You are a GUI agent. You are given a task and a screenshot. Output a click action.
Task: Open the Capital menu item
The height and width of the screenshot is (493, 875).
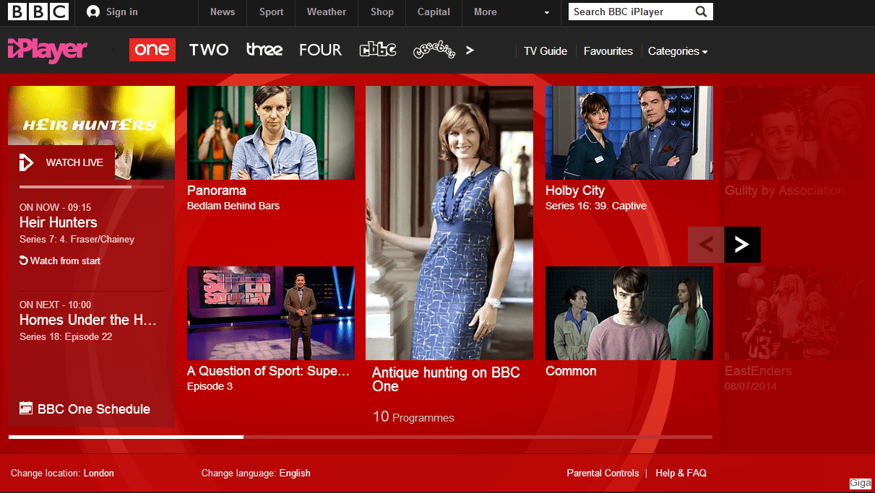click(434, 12)
